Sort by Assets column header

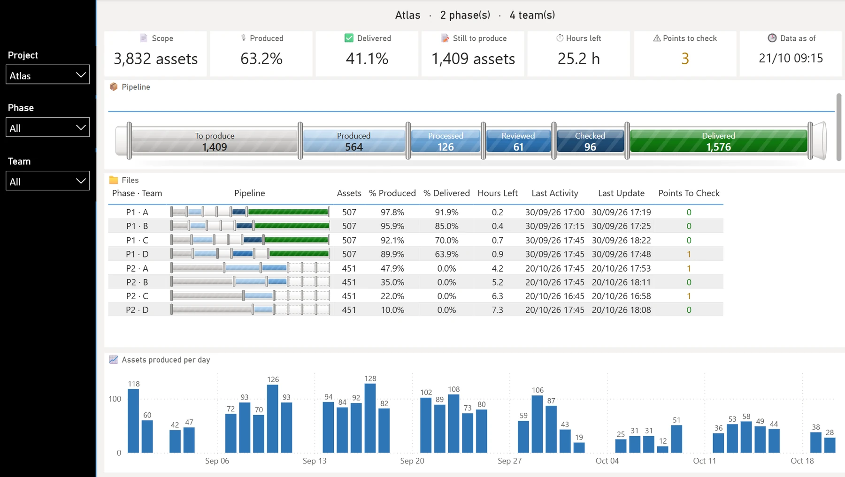pos(349,193)
